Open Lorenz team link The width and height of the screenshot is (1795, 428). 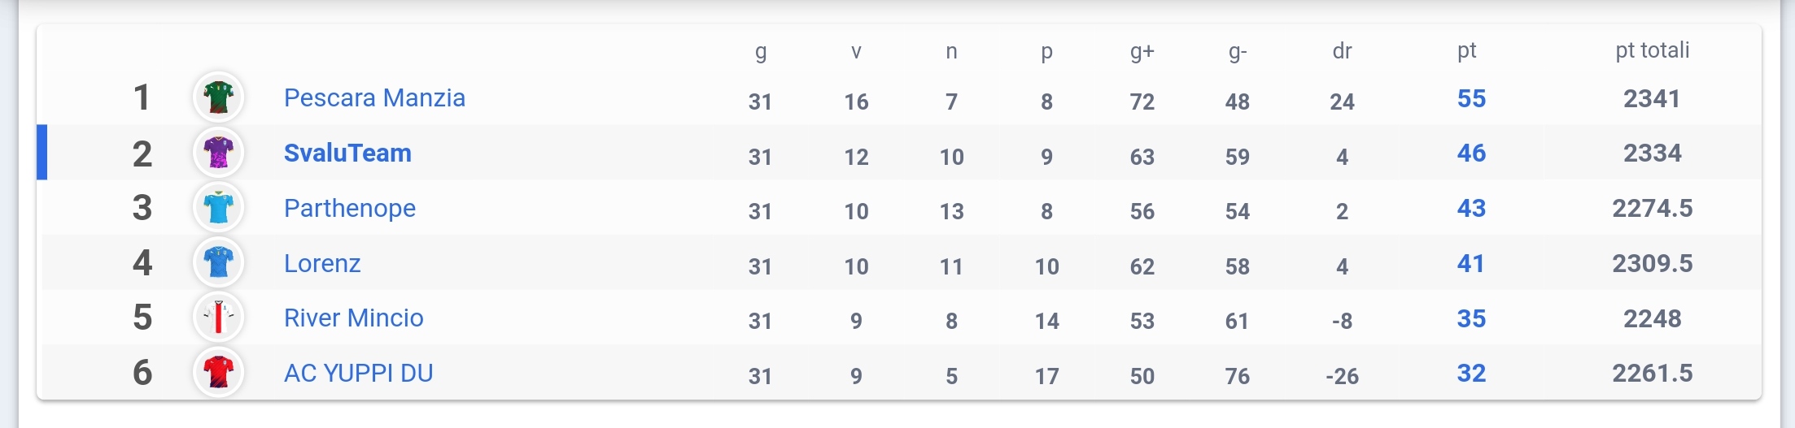click(322, 263)
